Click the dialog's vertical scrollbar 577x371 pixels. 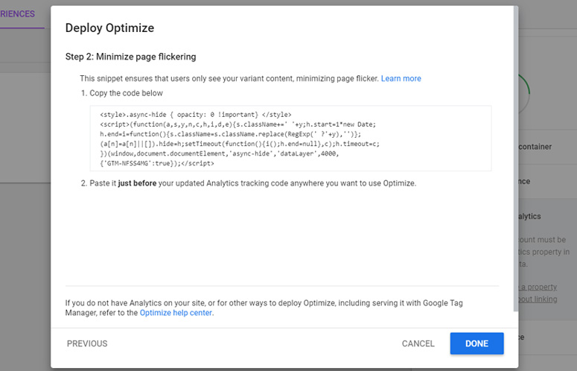pos(515,158)
